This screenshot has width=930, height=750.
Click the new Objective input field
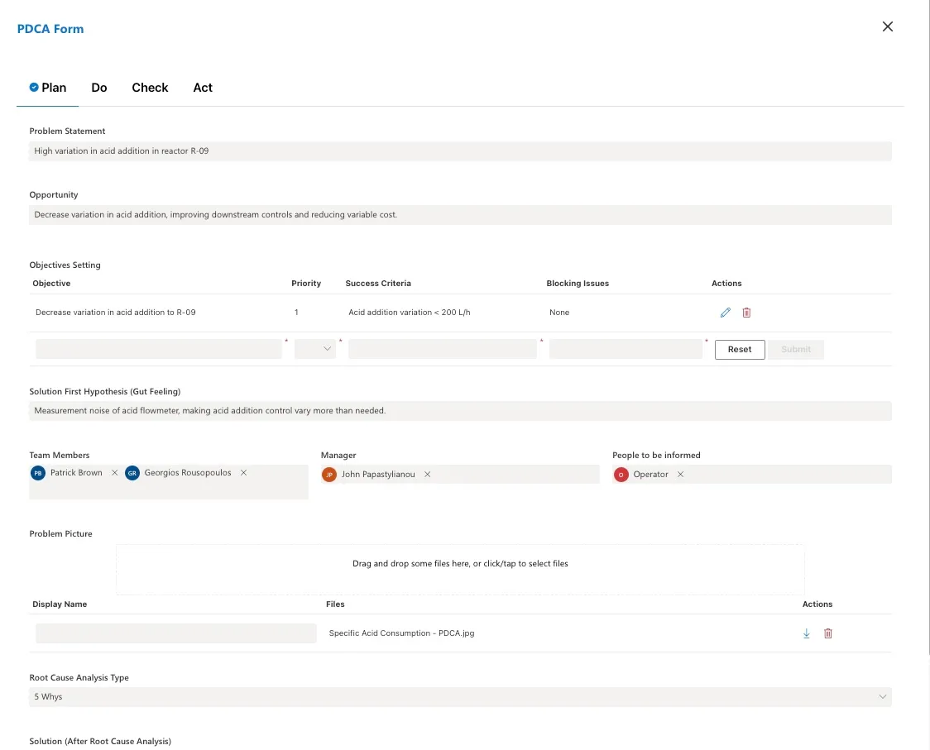click(158, 349)
